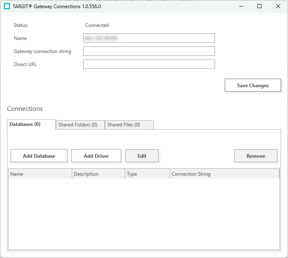Click the Edit connection button
288x258 pixels.
pyautogui.click(x=142, y=156)
